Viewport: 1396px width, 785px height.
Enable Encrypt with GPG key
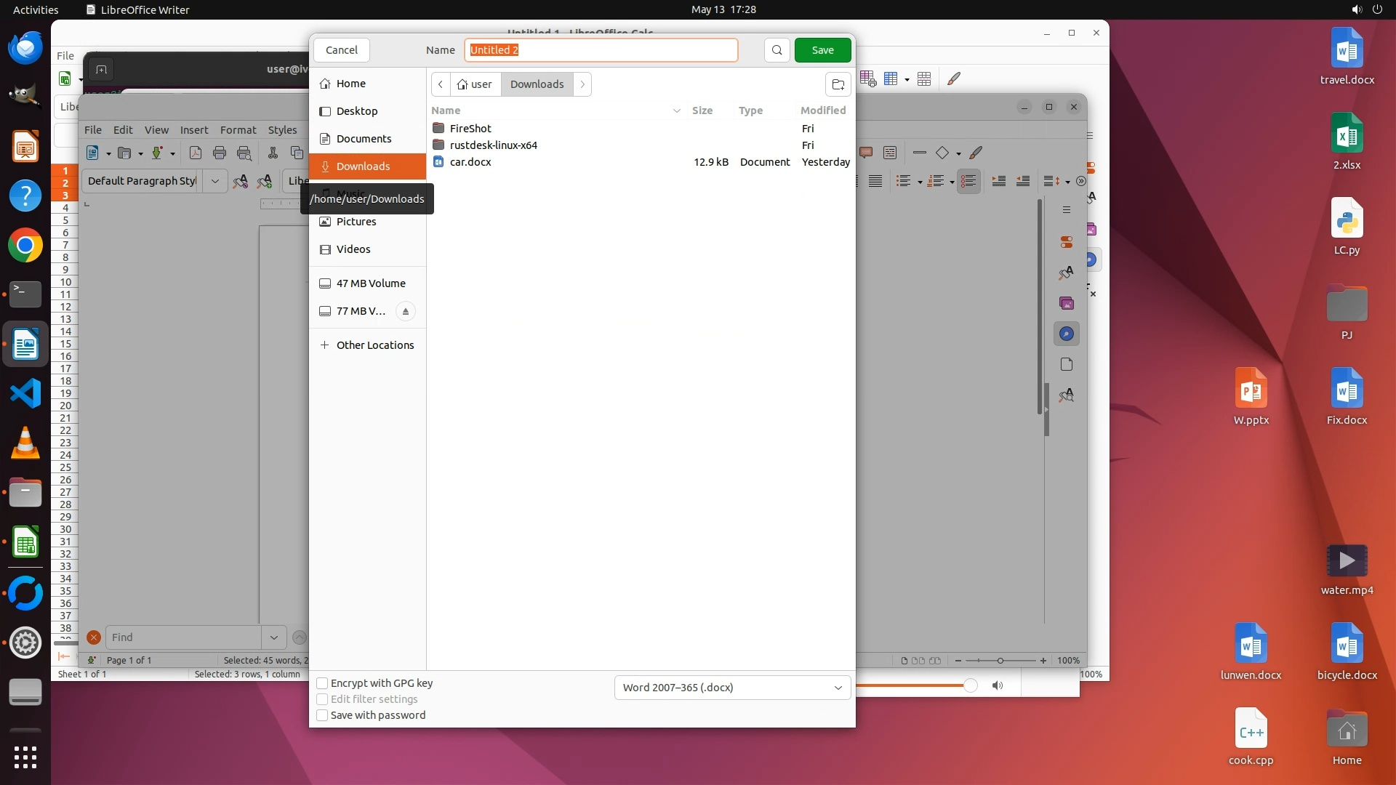(322, 683)
